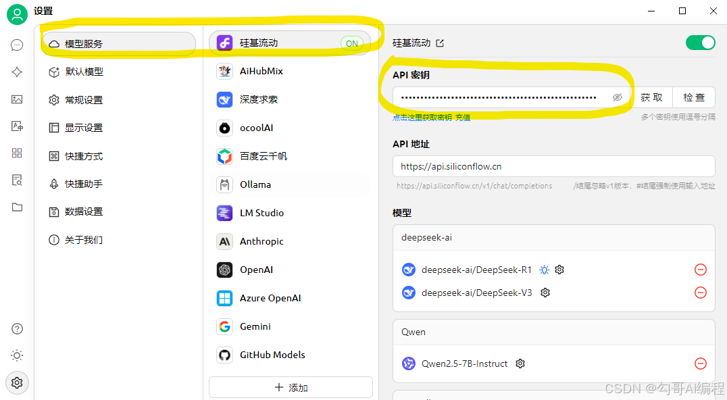Click the Qwen model group header
The height and width of the screenshot is (400, 727).
554,332
